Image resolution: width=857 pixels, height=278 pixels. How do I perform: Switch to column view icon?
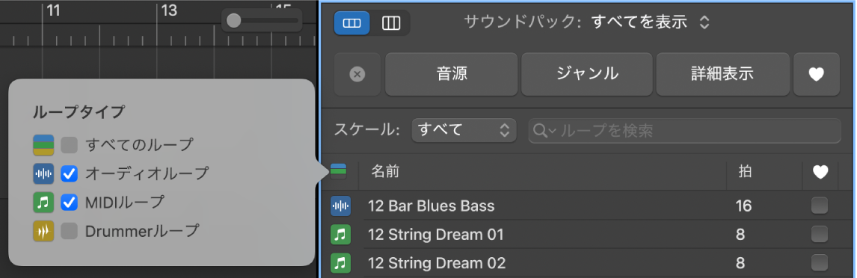point(391,23)
